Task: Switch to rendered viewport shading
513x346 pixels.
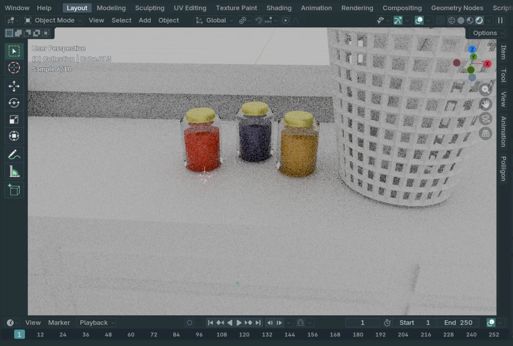Action: [480, 20]
